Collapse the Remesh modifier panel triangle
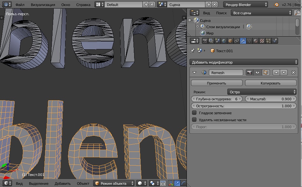Viewport: 302px width, 187px height. click(x=194, y=73)
